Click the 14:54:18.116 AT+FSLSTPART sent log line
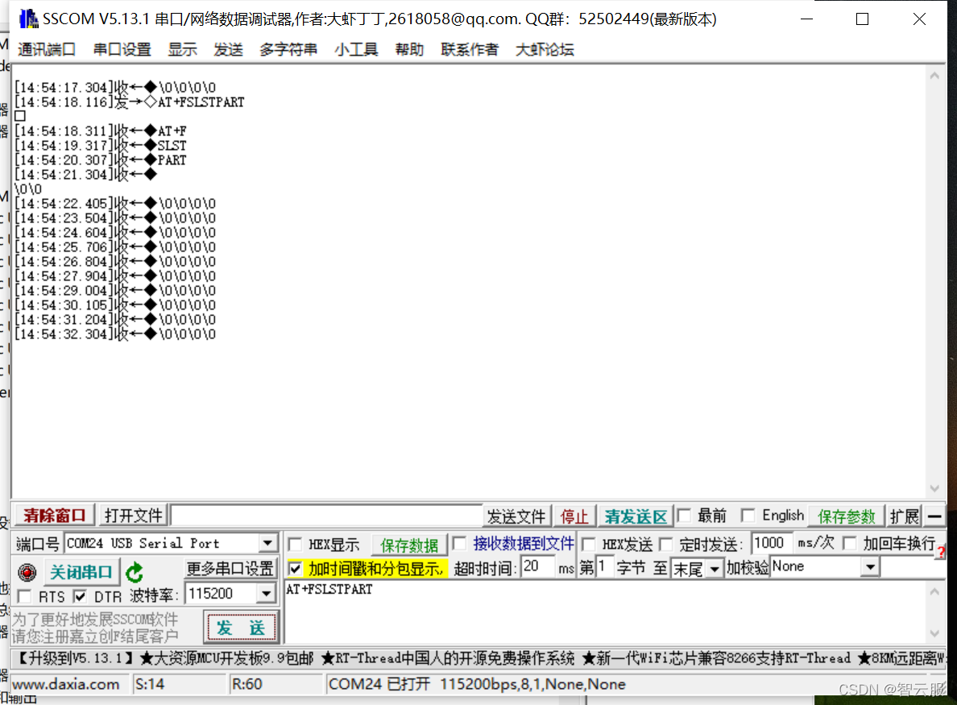The image size is (957, 705). (130, 102)
